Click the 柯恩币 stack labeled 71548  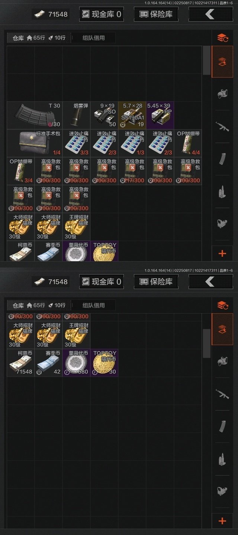tap(21, 363)
